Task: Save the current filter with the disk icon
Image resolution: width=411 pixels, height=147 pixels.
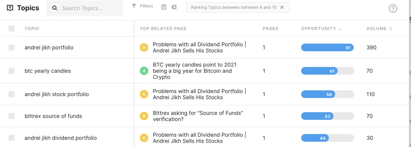Action: (x=164, y=7)
